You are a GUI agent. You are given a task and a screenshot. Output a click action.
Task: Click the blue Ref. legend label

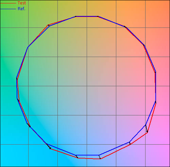click(x=21, y=9)
